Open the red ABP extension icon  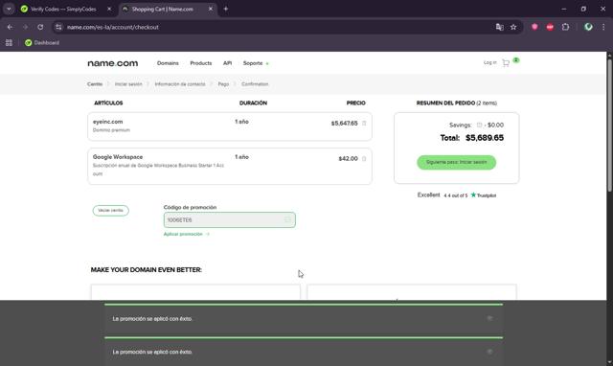click(550, 27)
